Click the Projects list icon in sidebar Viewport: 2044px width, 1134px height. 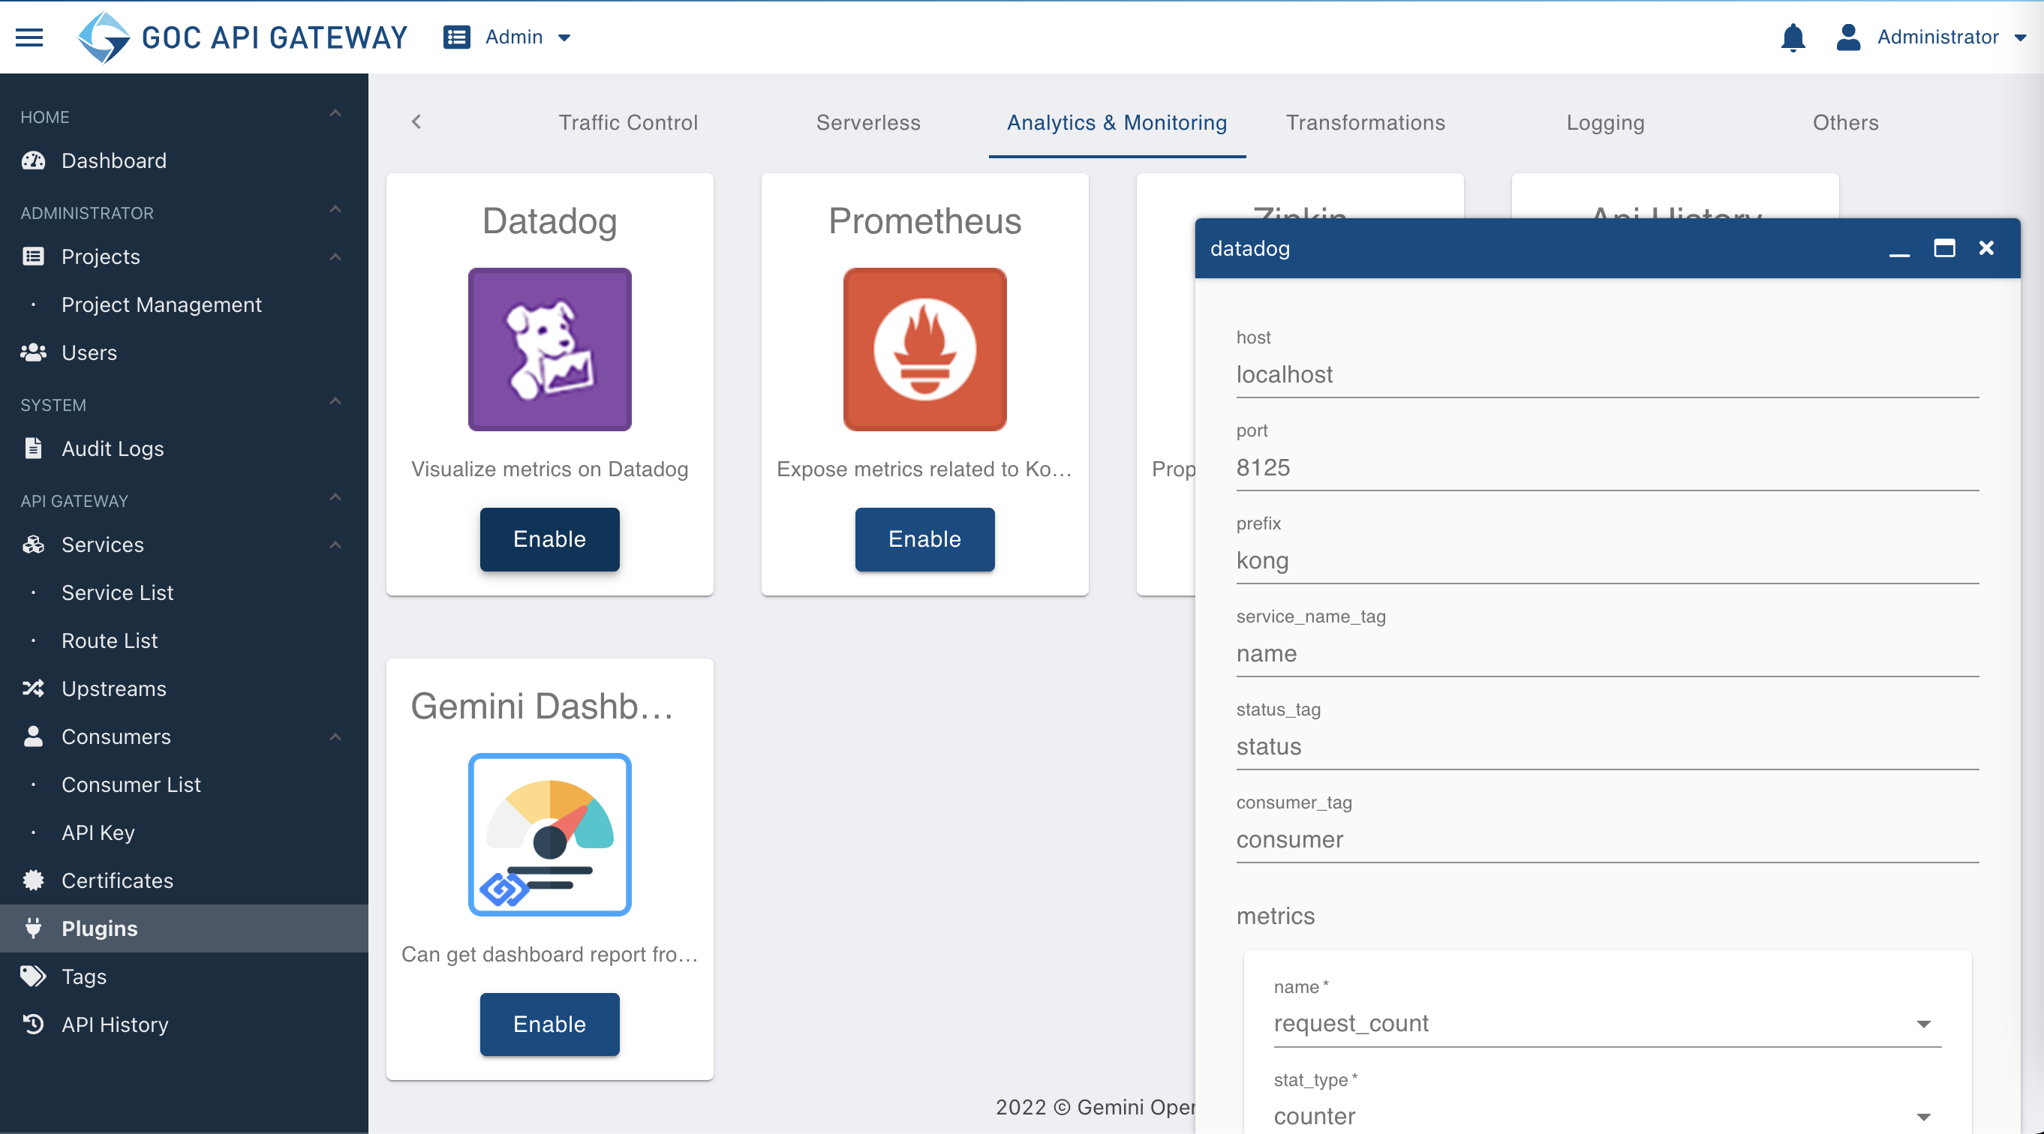click(x=33, y=256)
